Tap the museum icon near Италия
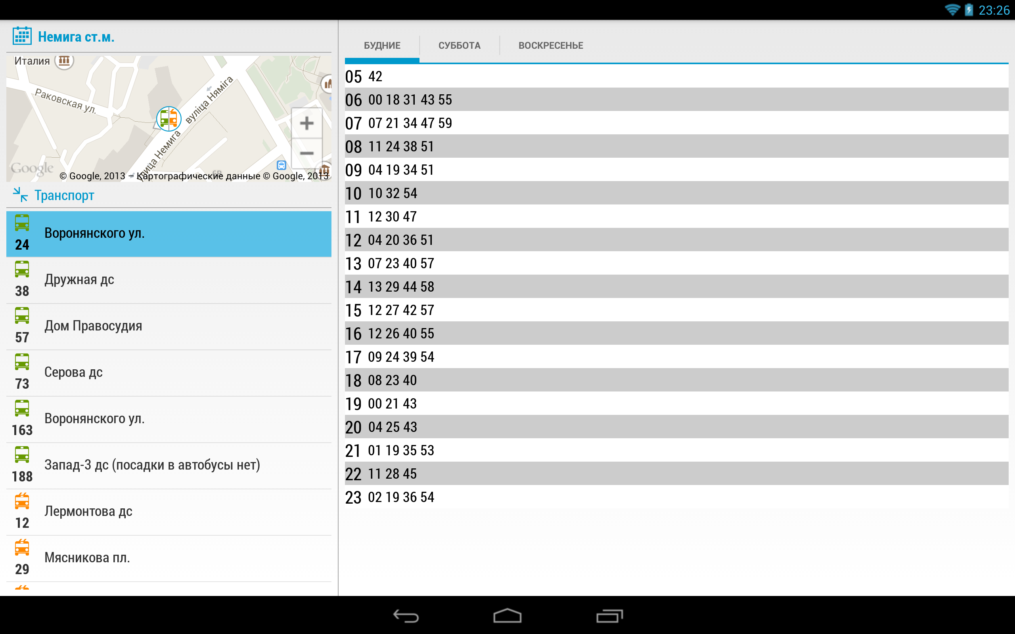 tap(64, 61)
